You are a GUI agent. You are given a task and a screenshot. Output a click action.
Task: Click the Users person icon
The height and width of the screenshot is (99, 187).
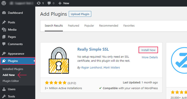(x=4, y=89)
